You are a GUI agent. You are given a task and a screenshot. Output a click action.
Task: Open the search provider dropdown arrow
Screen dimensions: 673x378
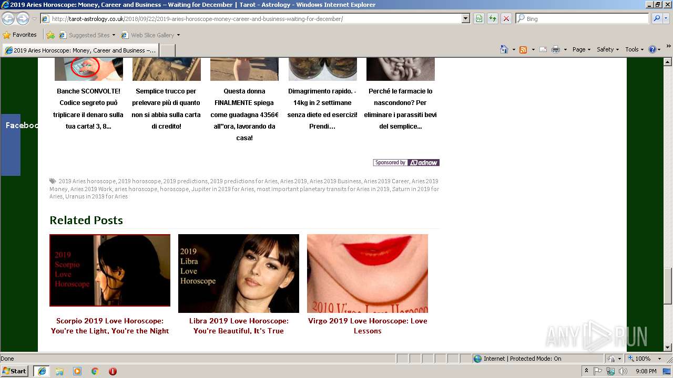click(x=667, y=18)
